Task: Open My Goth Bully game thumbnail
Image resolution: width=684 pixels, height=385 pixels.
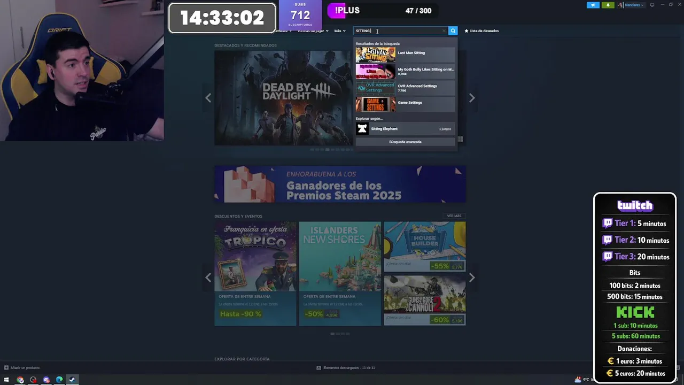Action: [376, 71]
